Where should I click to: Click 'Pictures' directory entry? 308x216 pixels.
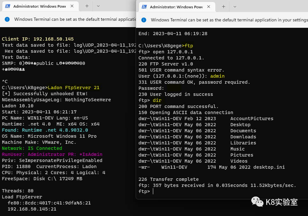242,155
